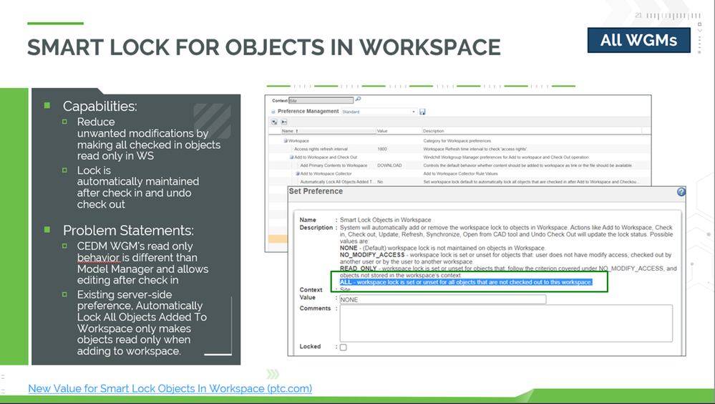Click the expand all tree toolbar icon

pyautogui.click(x=274, y=122)
